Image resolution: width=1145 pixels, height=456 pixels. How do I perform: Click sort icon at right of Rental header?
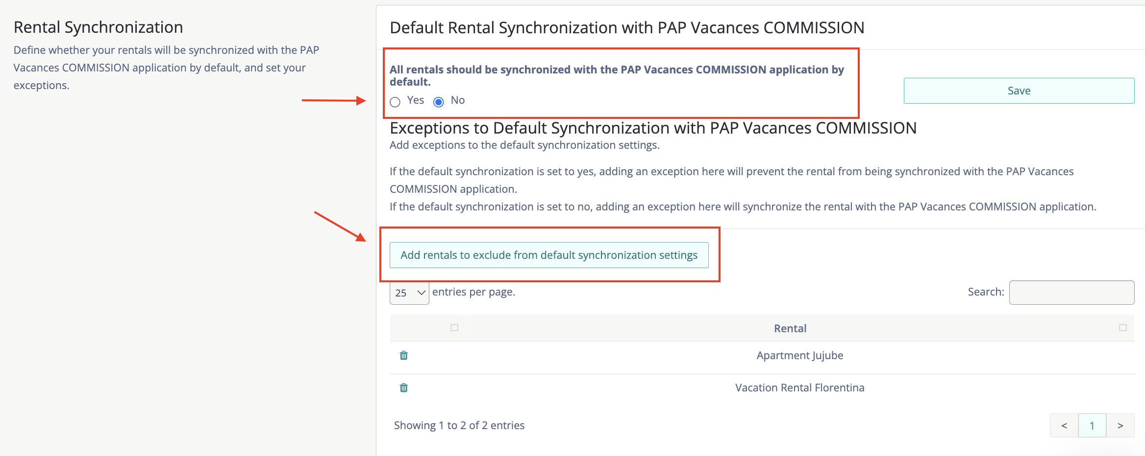click(1122, 328)
